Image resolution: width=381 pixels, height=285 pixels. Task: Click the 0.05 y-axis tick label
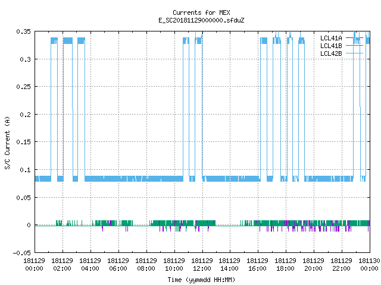tap(24, 198)
